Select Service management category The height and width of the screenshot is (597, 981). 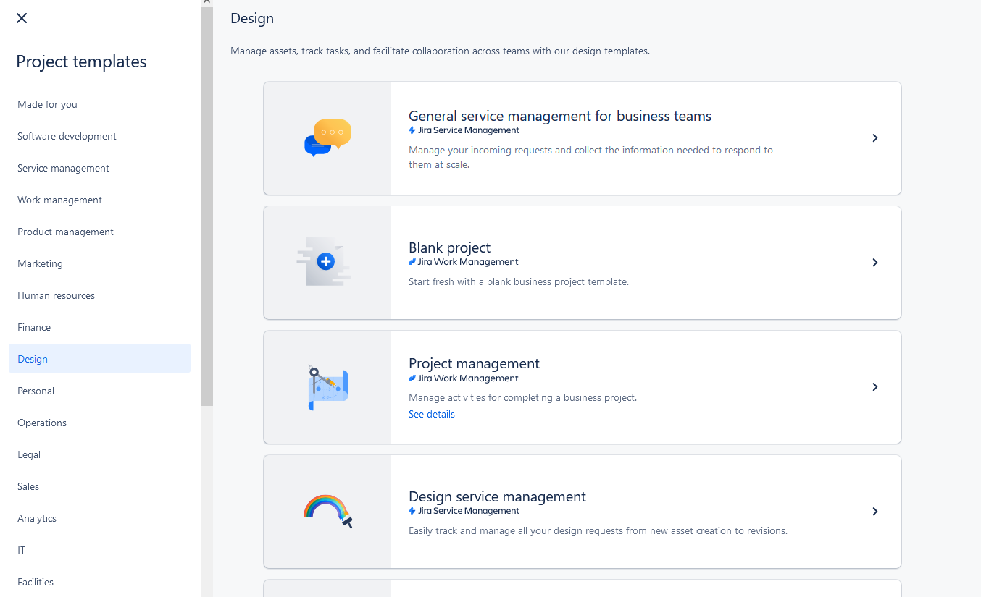[99, 168]
